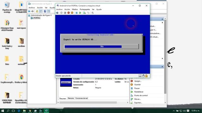Click details pane horizontal scroll right arrow
The image size is (202, 113).
pyautogui.click(x=128, y=103)
